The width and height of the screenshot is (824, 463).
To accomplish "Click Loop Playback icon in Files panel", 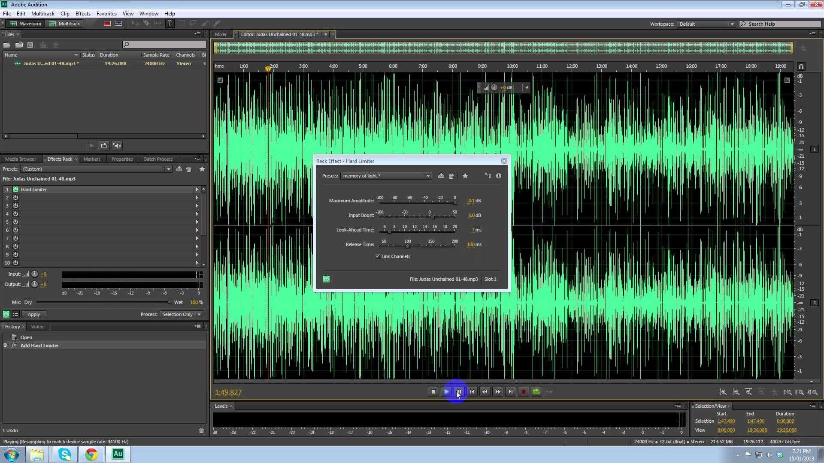I will [x=104, y=145].
